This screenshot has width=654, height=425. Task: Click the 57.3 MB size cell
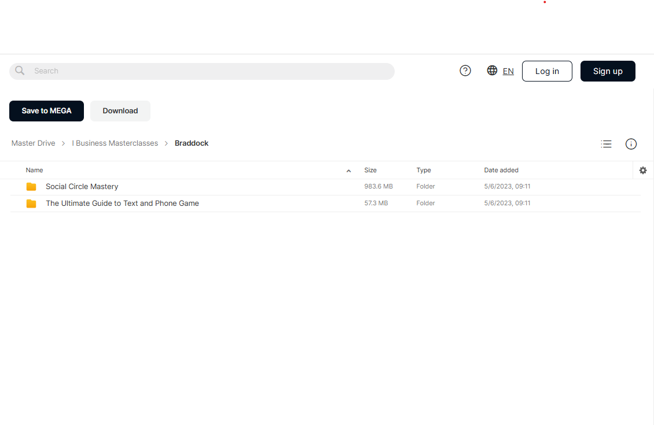click(x=376, y=203)
